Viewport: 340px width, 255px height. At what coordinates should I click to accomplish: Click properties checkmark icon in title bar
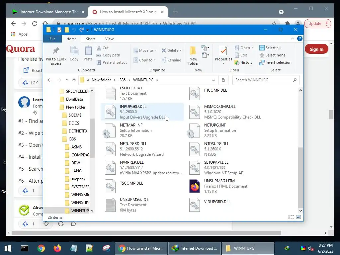59,30
